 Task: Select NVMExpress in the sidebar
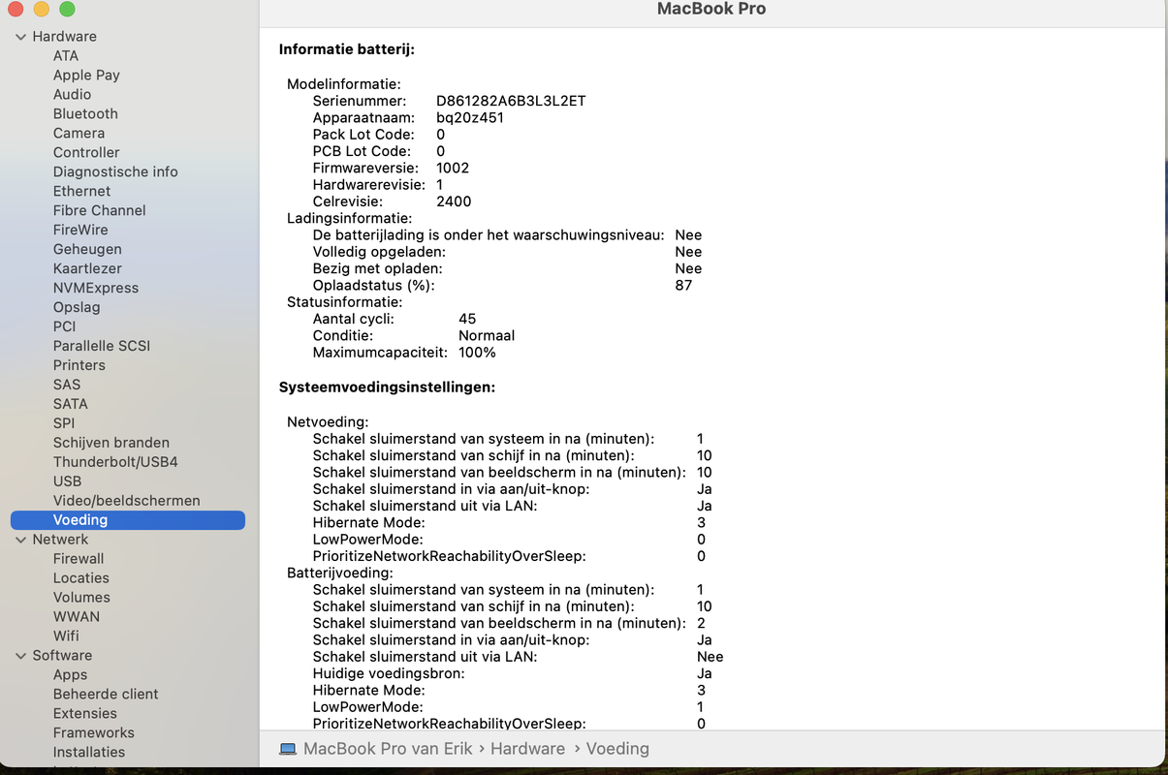[96, 288]
